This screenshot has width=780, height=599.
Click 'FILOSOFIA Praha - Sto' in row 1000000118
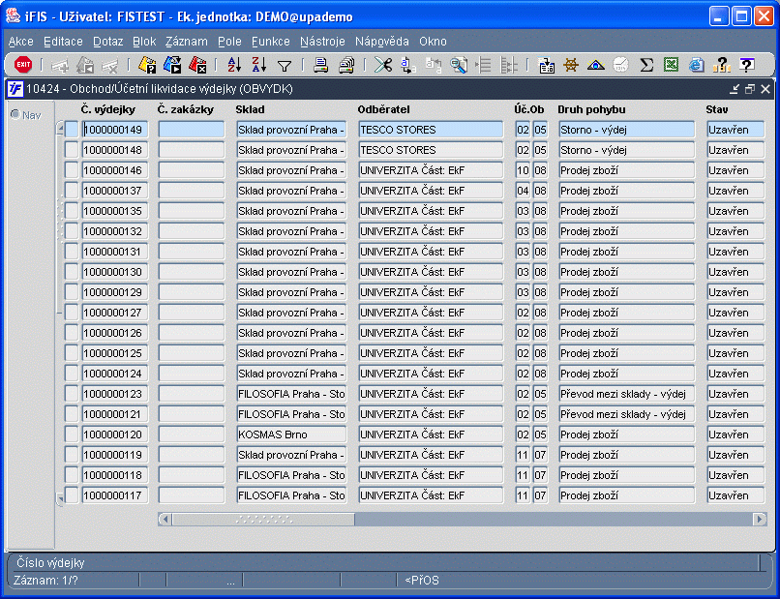pos(291,475)
